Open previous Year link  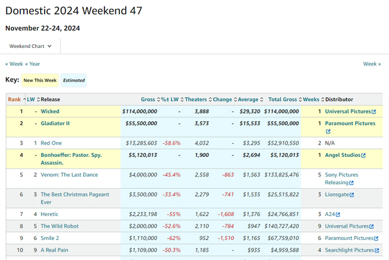click(32, 64)
